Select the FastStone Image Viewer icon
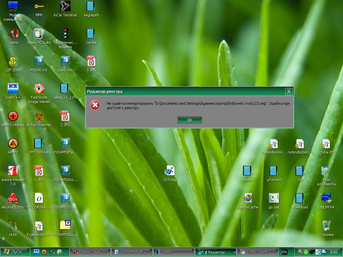Viewport: 343px width, 257px height. click(39, 93)
